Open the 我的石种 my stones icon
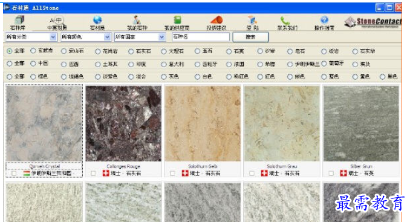The height and width of the screenshot is (222, 410). pyautogui.click(x=137, y=20)
